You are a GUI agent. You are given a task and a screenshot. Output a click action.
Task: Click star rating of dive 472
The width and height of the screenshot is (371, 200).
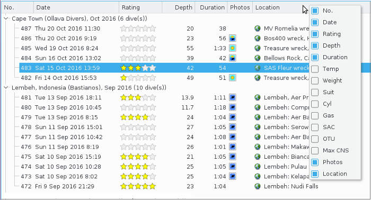(138, 186)
